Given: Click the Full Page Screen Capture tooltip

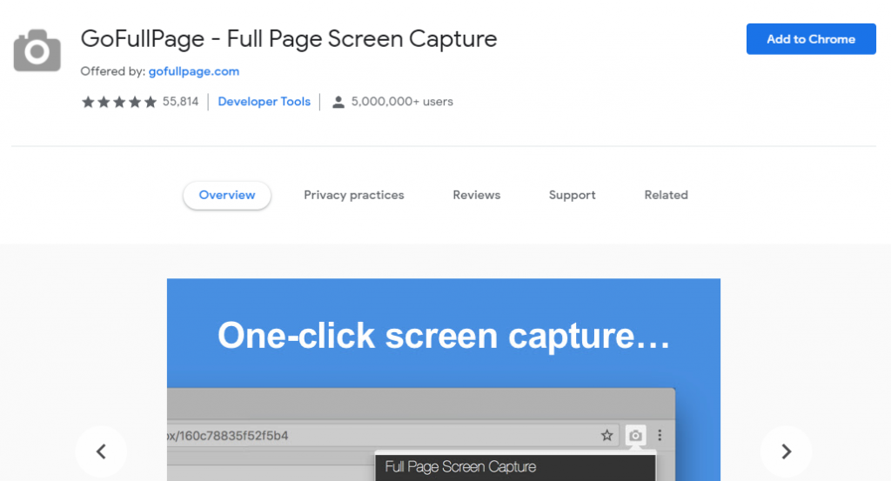Looking at the screenshot, I should click(x=515, y=467).
